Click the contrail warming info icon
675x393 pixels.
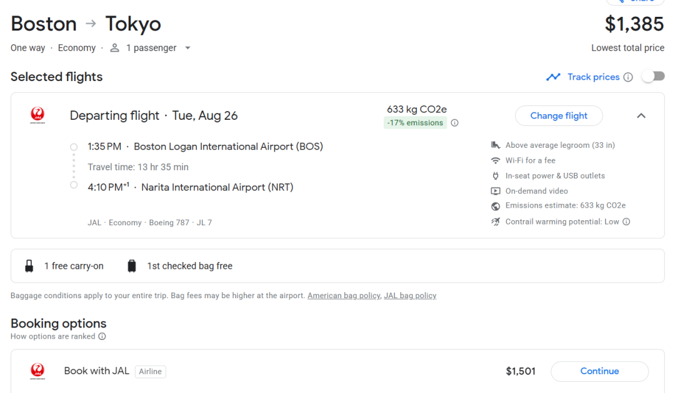pos(626,221)
